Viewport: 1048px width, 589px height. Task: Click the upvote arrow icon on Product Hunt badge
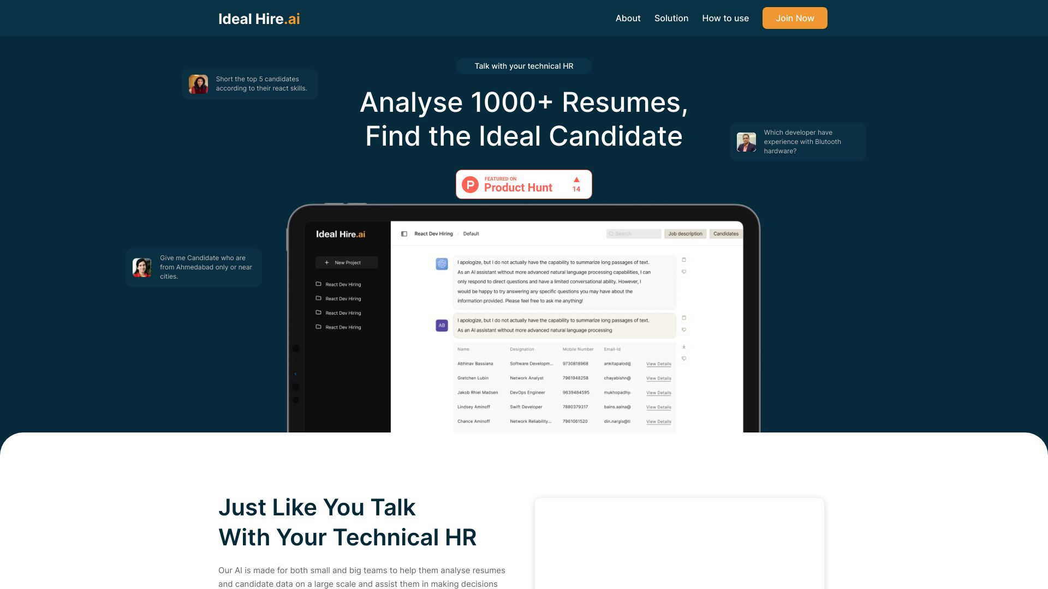(x=576, y=179)
